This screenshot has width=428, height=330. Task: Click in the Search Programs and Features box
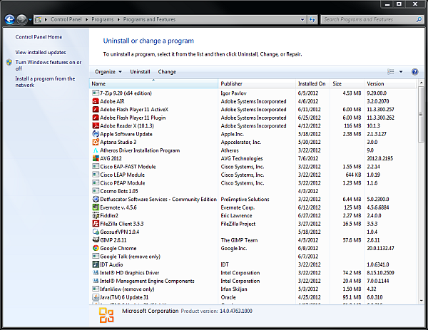pos(369,19)
